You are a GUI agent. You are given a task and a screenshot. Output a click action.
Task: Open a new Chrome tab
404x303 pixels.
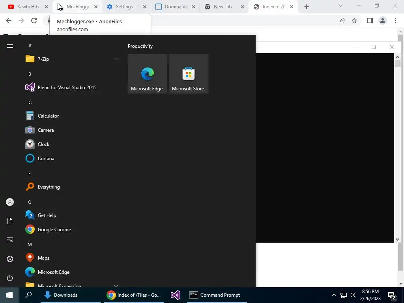coord(306,7)
